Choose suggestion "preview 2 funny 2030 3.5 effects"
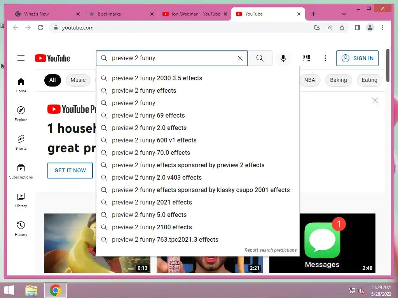The height and width of the screenshot is (298, 398). click(x=198, y=78)
